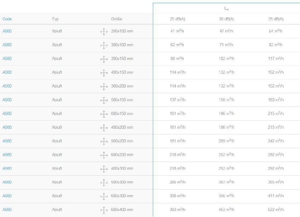Image resolution: width=300 pixels, height=217 pixels.
Task: Click the Größe column header
Action: coord(116,19)
